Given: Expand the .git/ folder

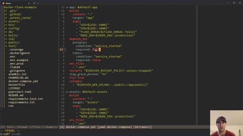Looking at the screenshot, I should [13, 11].
